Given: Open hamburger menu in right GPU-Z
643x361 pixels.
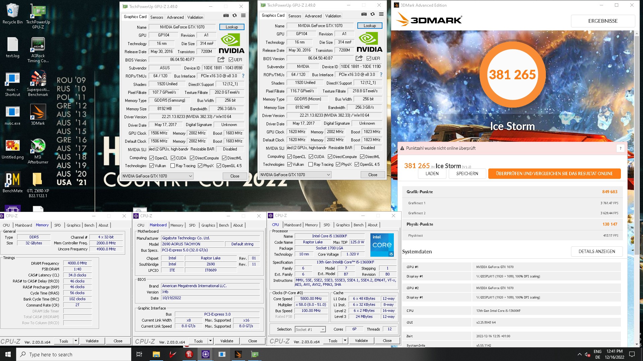Looking at the screenshot, I should coord(381,14).
